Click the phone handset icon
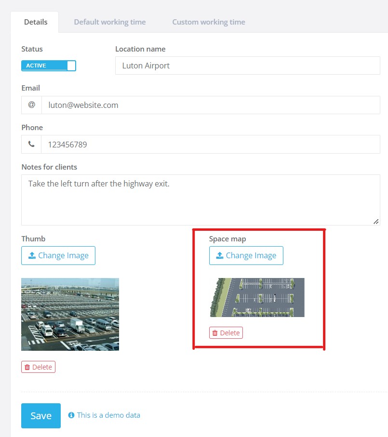 pos(31,145)
